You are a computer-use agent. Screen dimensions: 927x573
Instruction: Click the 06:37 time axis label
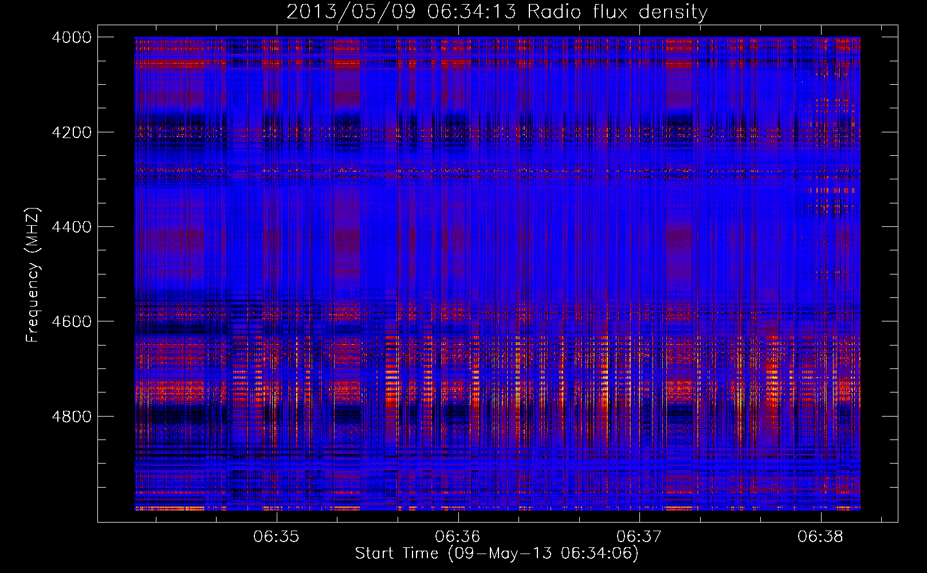639,537
